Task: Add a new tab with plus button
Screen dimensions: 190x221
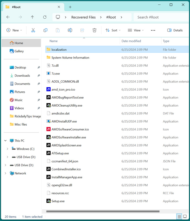Action: coord(70,7)
